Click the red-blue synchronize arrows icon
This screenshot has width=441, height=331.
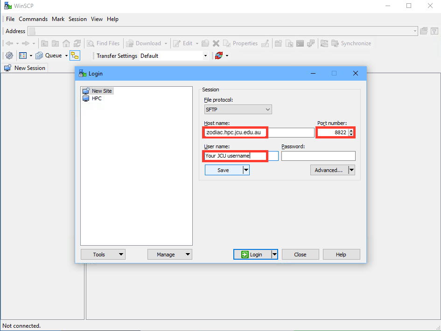[x=219, y=55]
